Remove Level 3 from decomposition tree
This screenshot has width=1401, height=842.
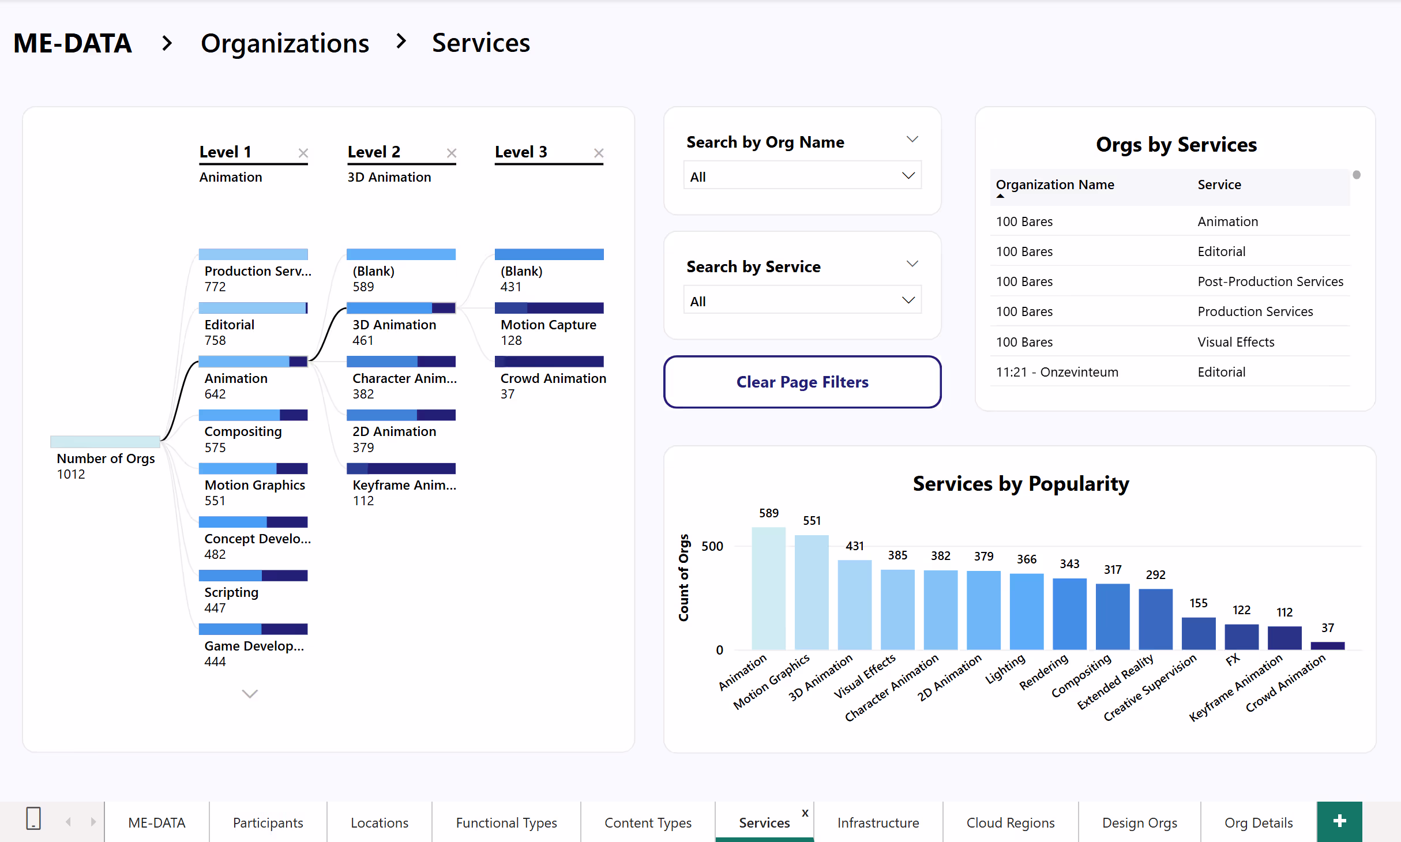pos(599,153)
